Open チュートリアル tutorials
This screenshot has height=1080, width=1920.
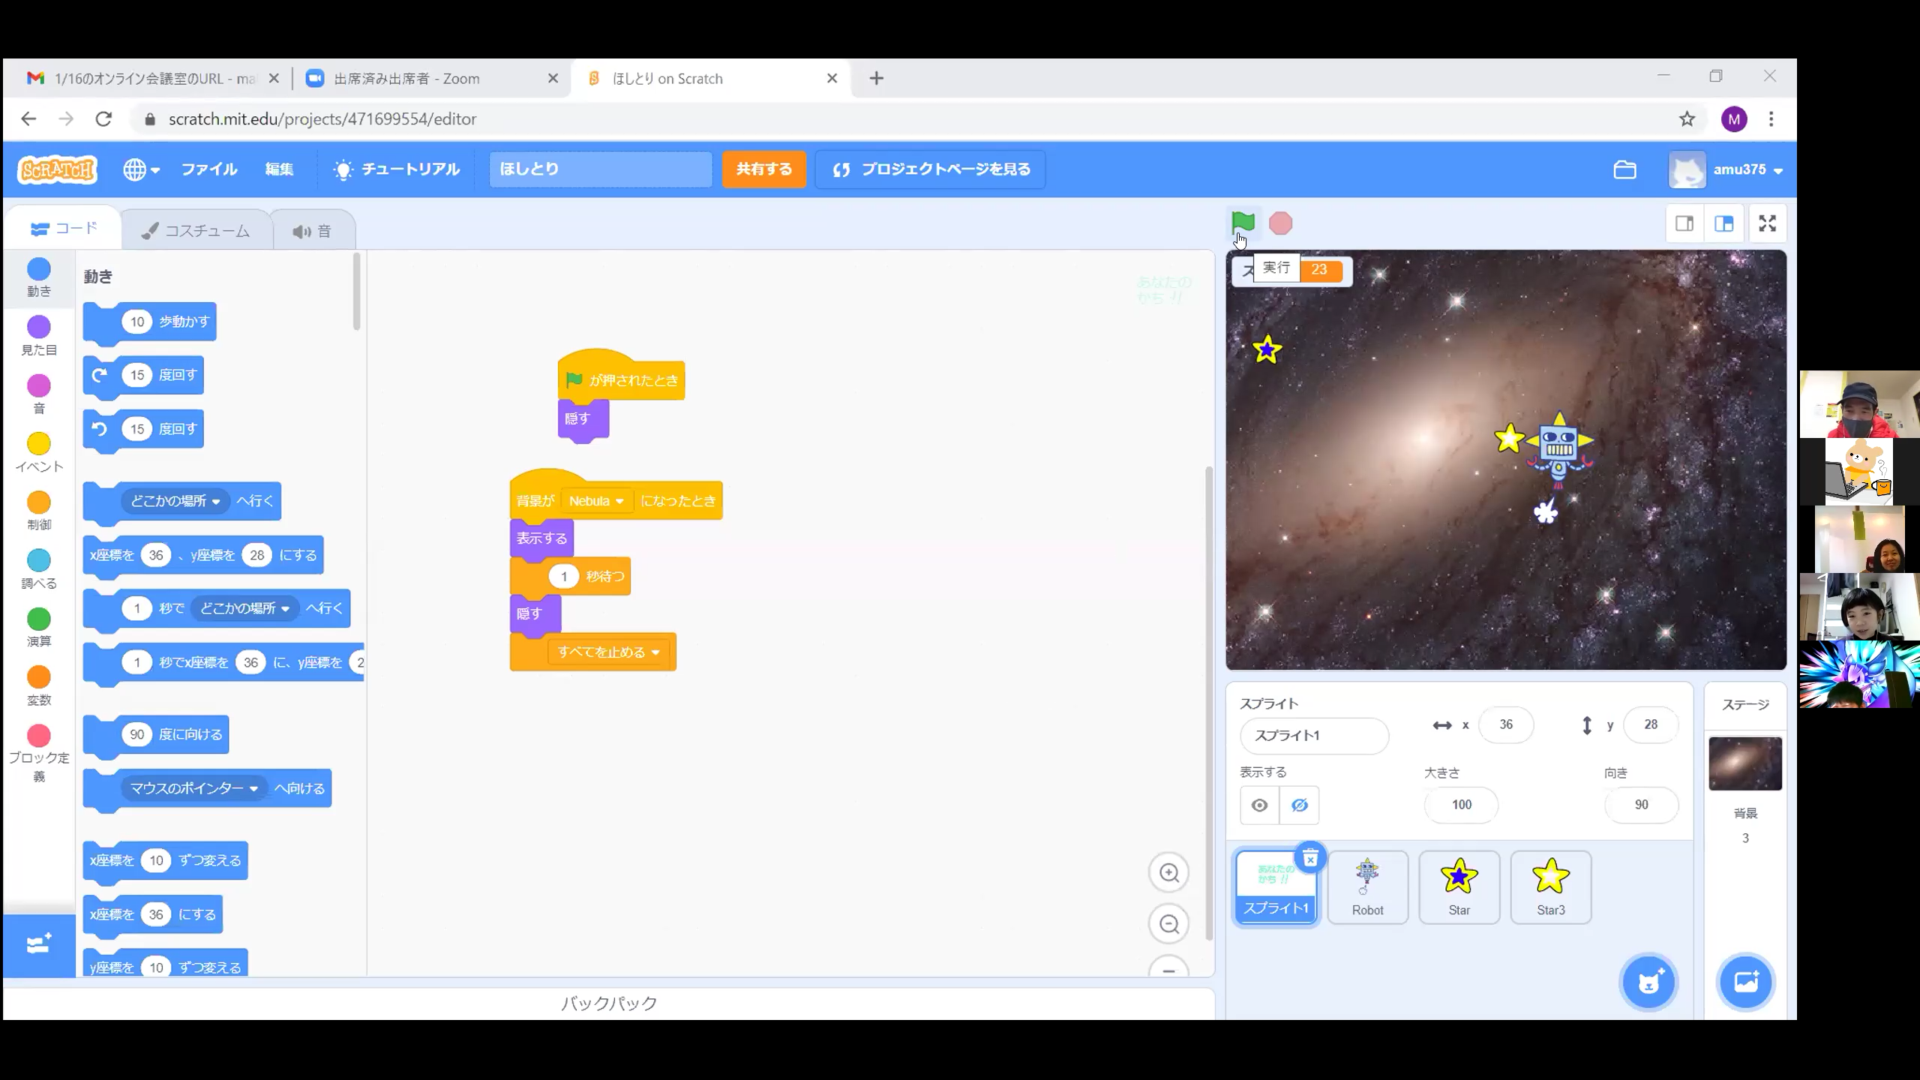(397, 169)
